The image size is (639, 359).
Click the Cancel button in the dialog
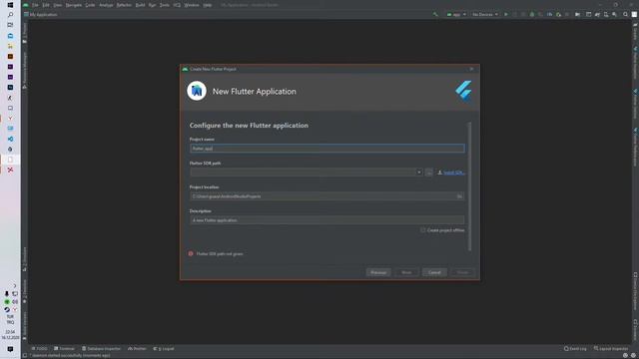click(x=434, y=272)
